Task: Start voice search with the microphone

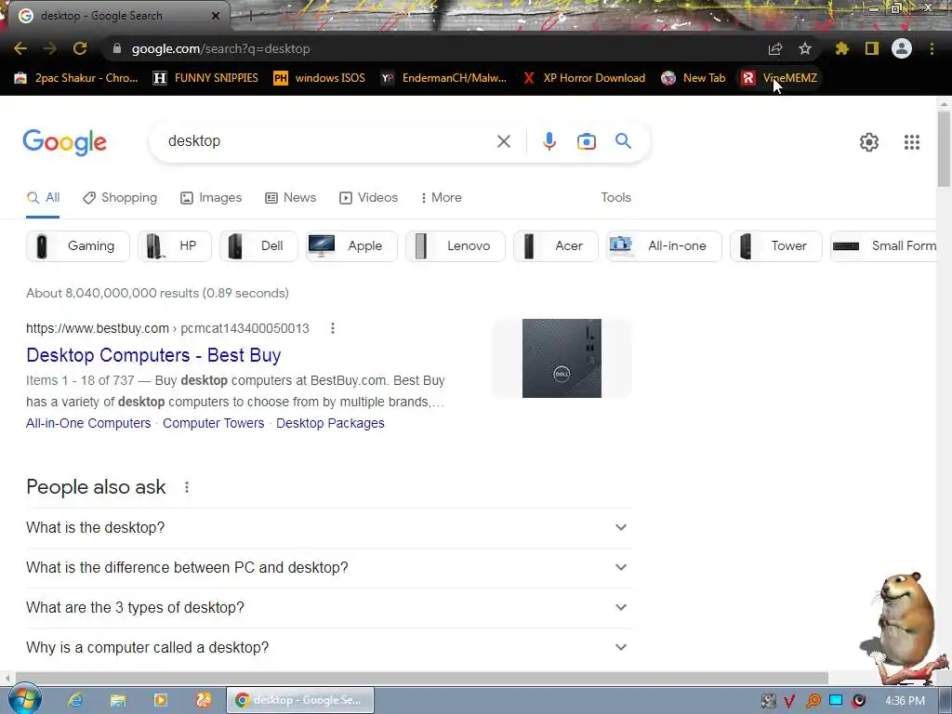Action: (549, 141)
